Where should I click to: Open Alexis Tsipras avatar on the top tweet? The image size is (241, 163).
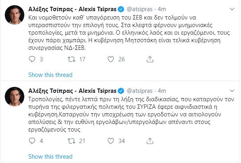[15, 15]
